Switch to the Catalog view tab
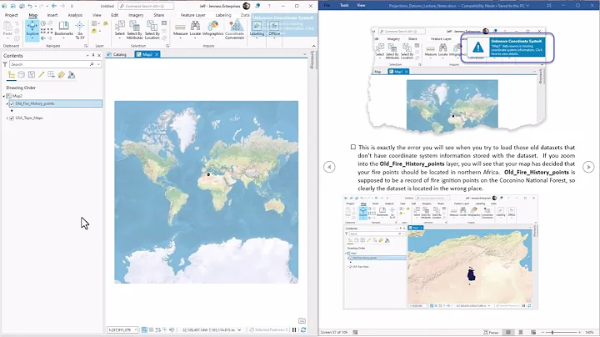 (117, 54)
